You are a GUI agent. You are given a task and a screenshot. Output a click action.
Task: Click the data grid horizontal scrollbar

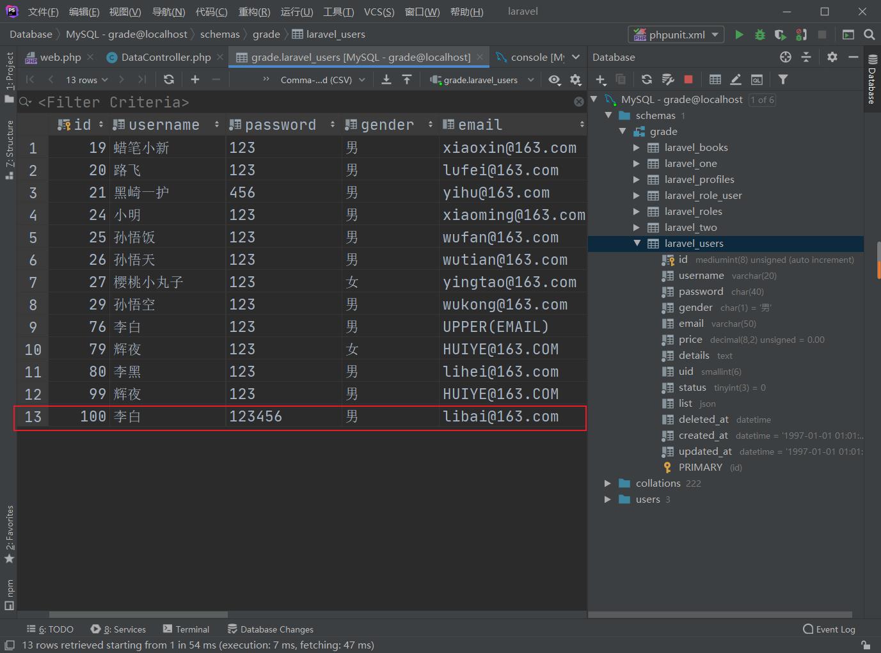coord(138,615)
